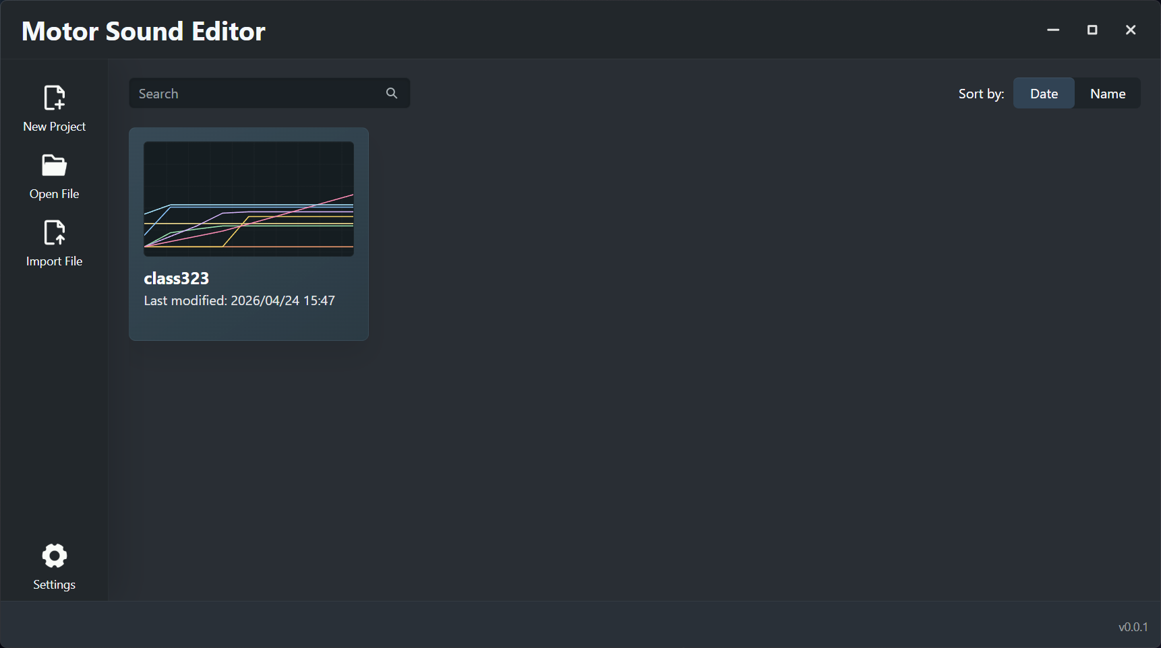The image size is (1161, 648).
Task: Enable sorting by Date
Action: [1044, 93]
